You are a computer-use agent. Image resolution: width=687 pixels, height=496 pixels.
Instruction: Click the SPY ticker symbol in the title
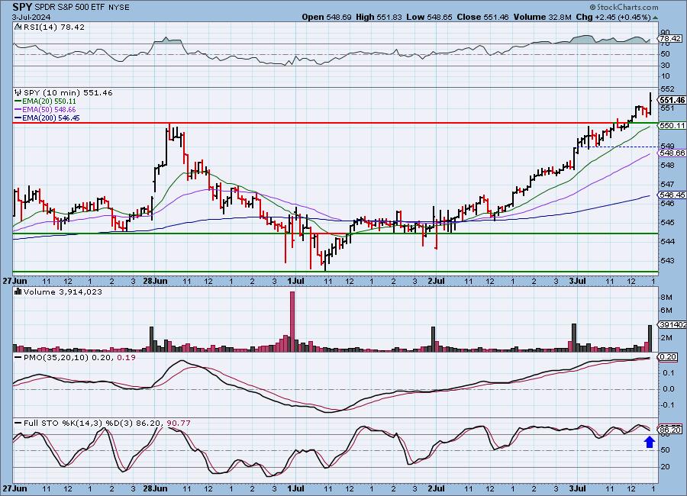point(21,7)
